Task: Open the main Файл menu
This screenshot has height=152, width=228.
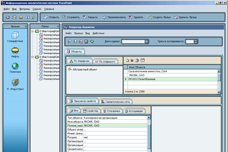Action: [6, 9]
